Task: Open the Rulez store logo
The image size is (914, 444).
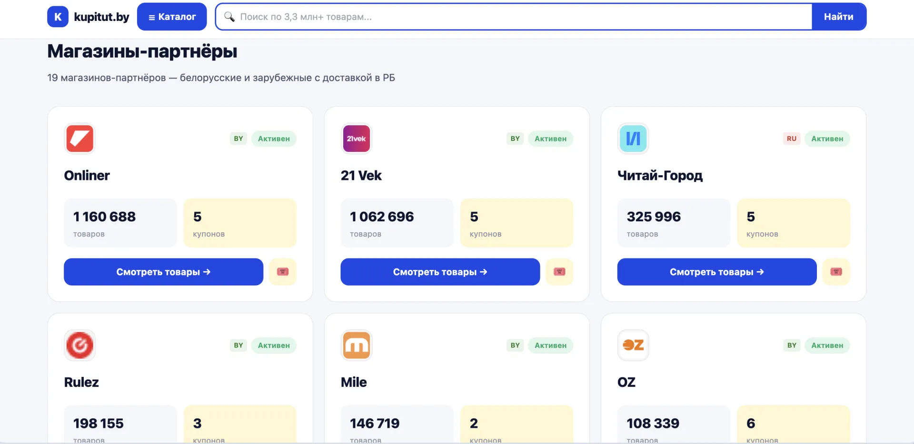Action: 79,345
